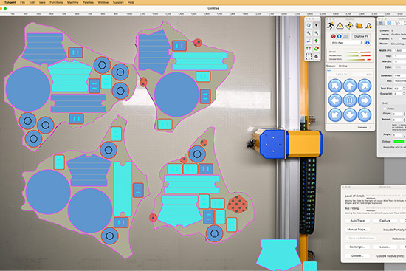The image size is (406, 271).
Task: Click the running man icon in joystick panel
Action: pos(331,26)
